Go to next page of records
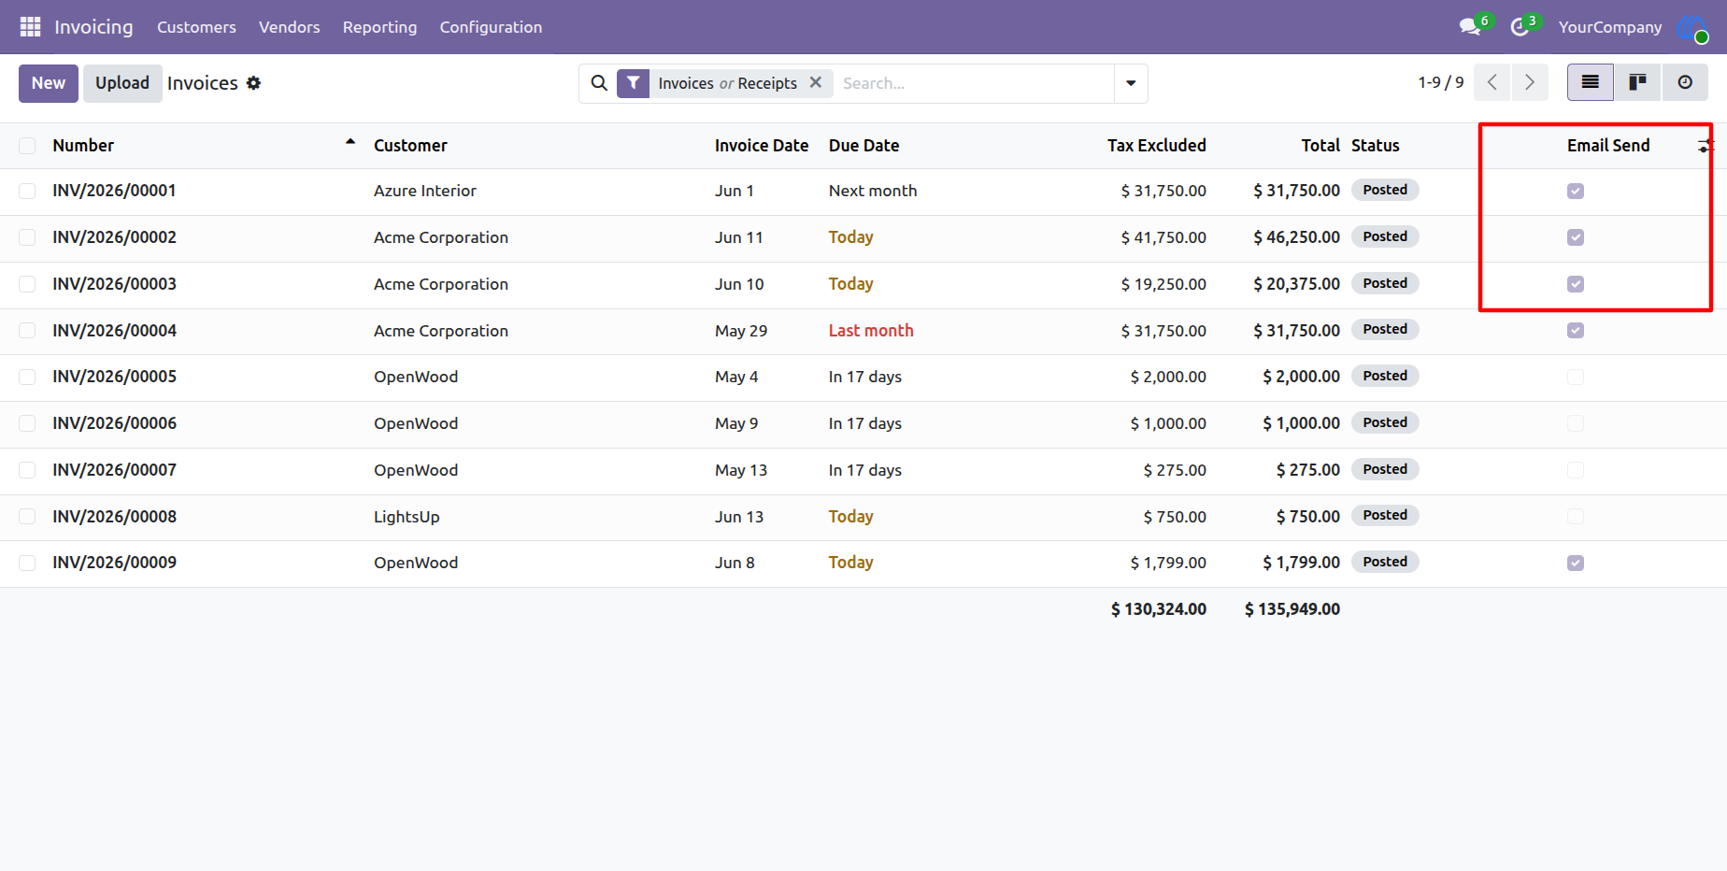The width and height of the screenshot is (1727, 871). pyautogui.click(x=1530, y=83)
